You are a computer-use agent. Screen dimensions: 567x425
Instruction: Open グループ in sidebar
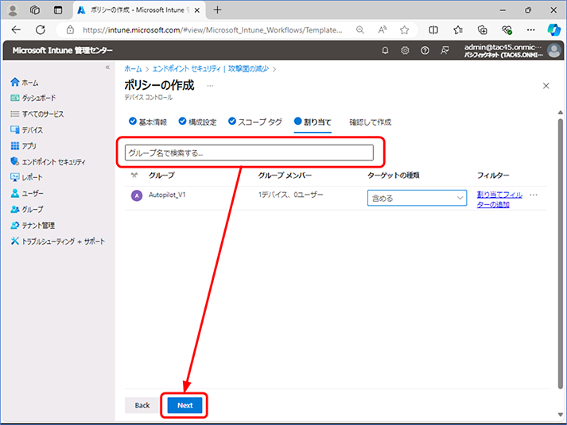(27, 210)
